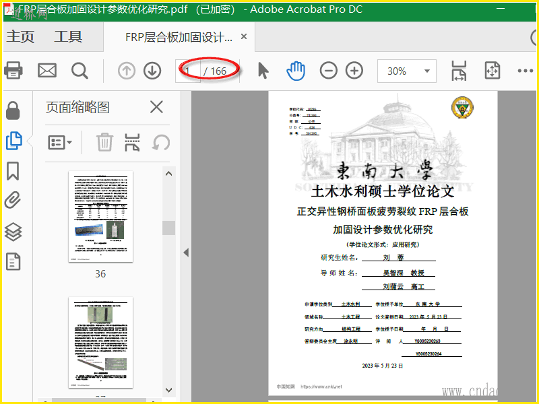
Task: Click the thesis title 土木水利硕士学位论文
Action: 383,192
